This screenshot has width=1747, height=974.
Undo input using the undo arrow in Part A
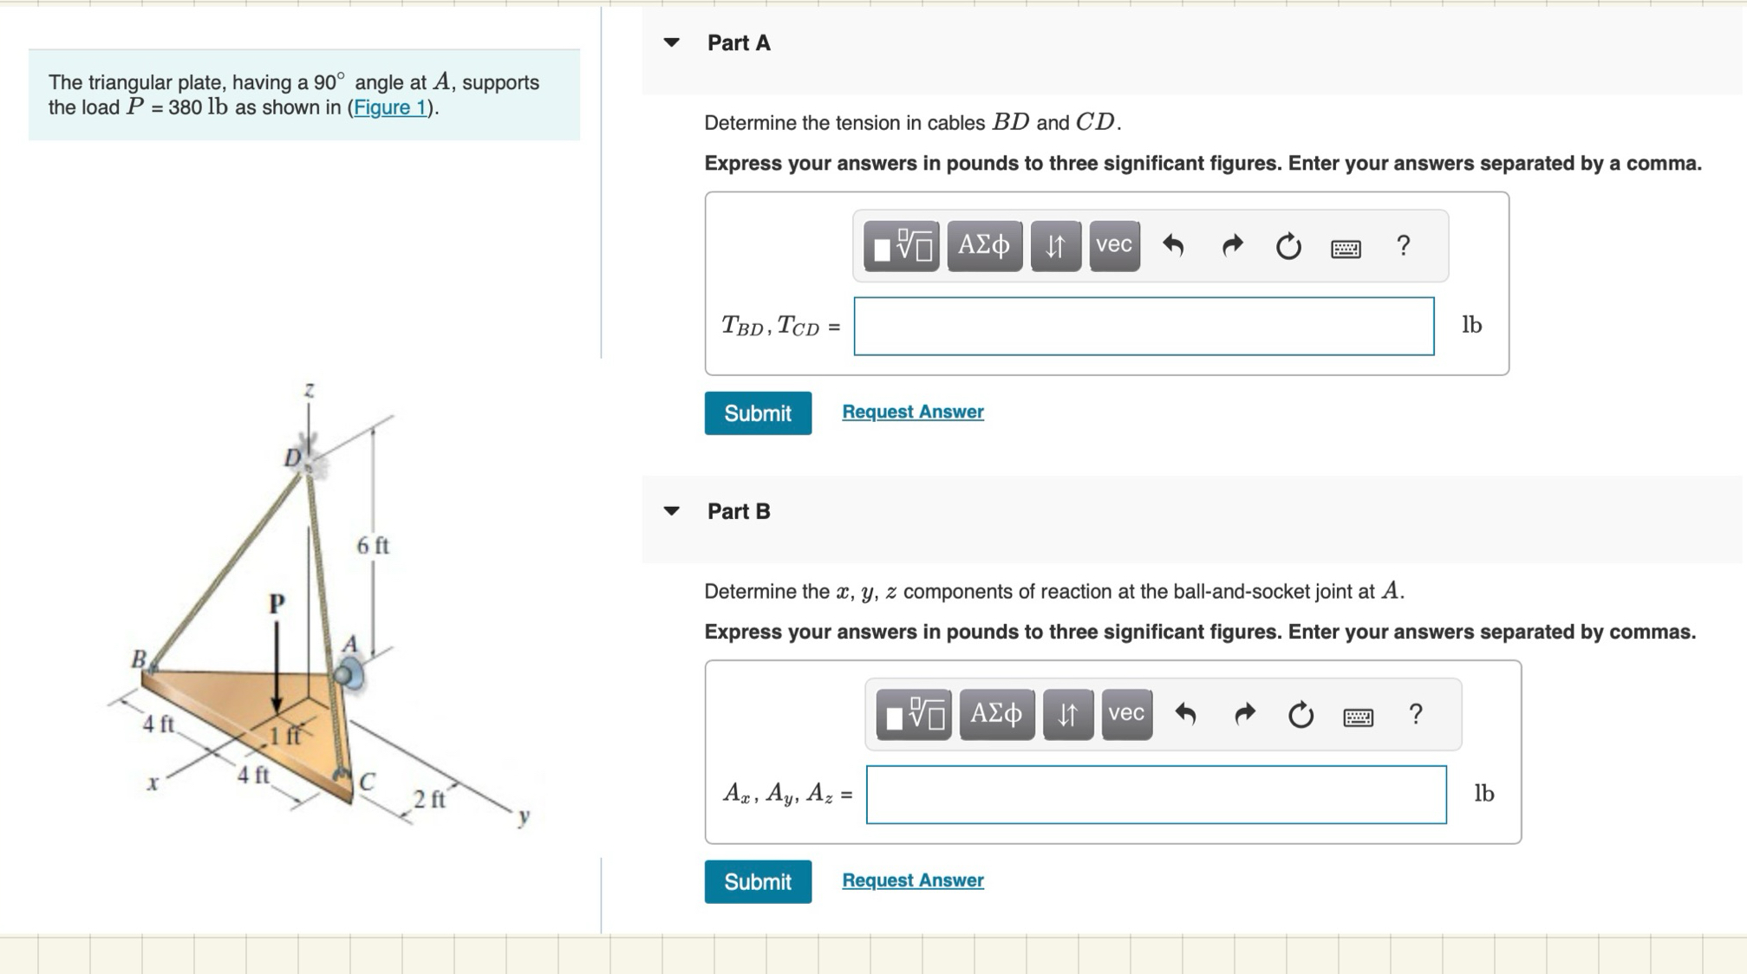click(x=1175, y=246)
